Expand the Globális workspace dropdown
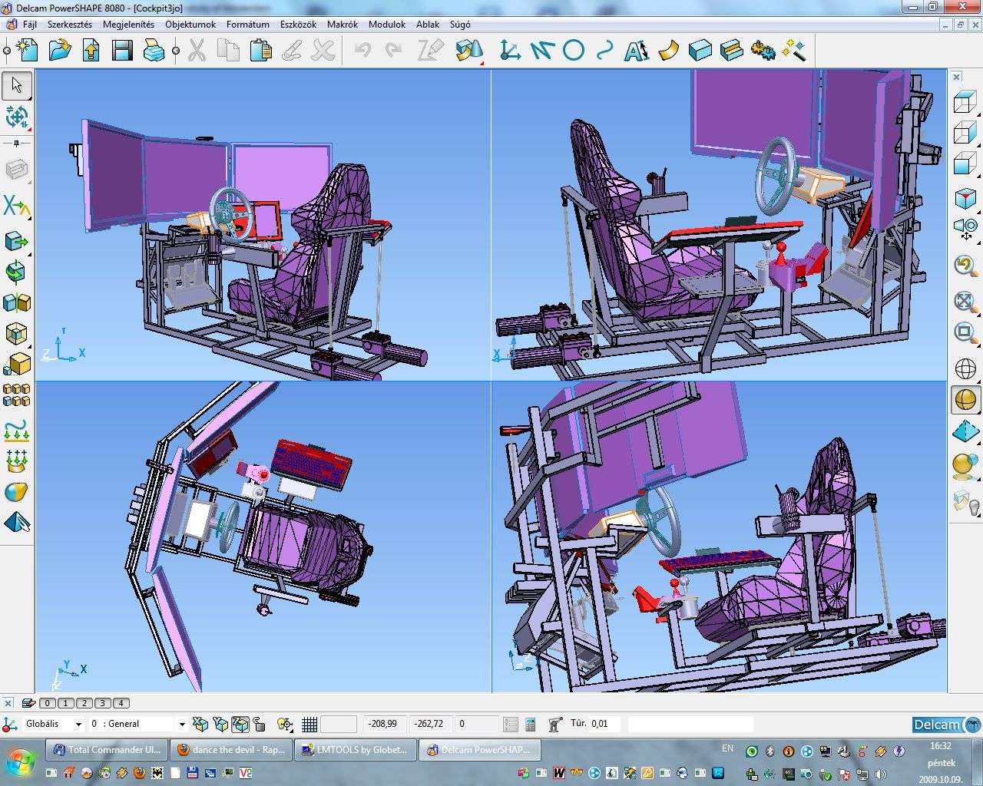The image size is (983, 786). pos(78,724)
